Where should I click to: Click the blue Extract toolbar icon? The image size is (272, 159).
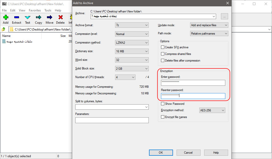17,17
